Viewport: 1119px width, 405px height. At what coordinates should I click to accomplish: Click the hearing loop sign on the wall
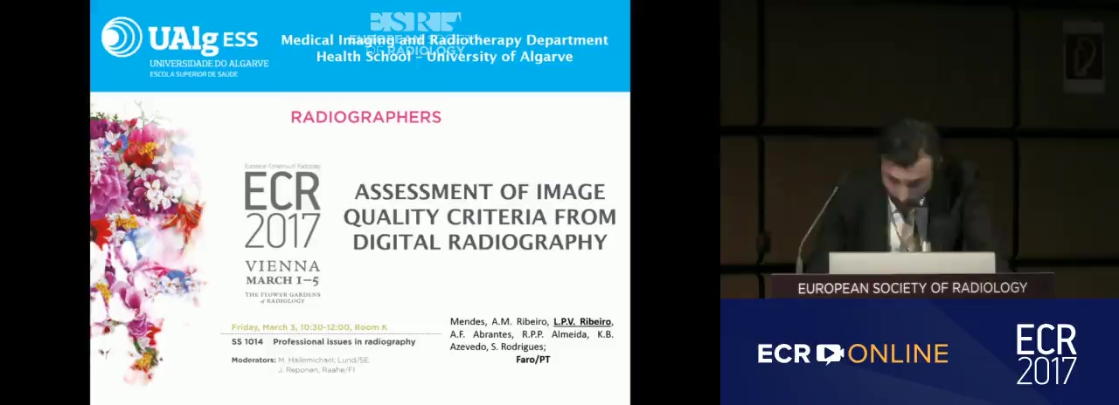click(x=1083, y=56)
